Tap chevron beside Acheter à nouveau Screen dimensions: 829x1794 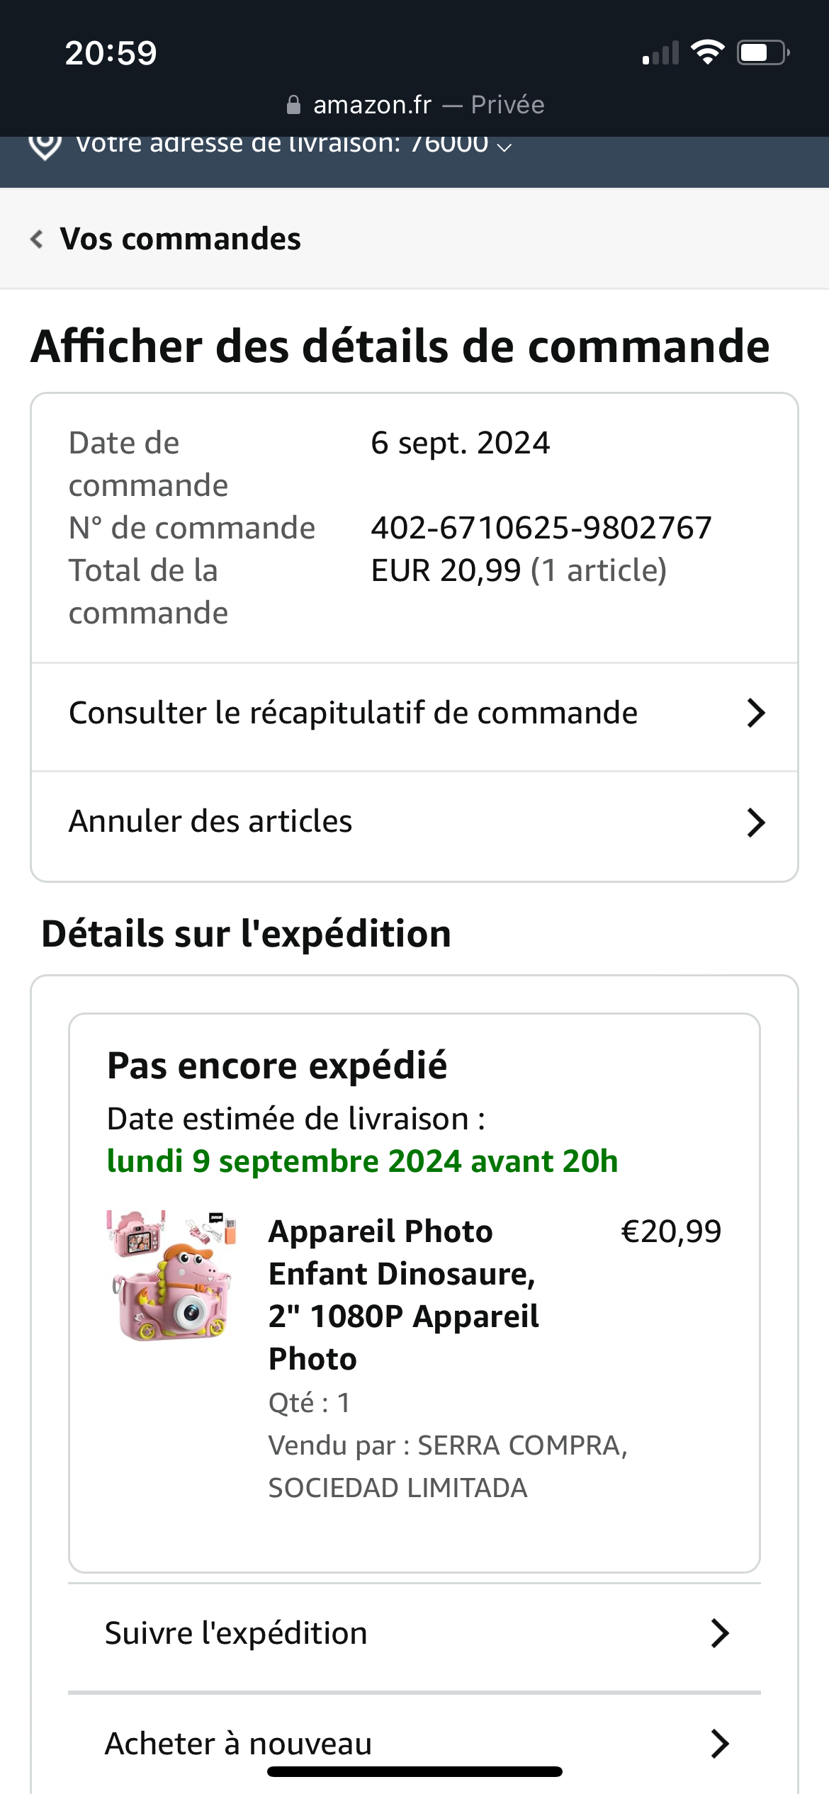tap(720, 1744)
